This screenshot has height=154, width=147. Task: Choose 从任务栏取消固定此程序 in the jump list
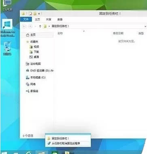68,143
